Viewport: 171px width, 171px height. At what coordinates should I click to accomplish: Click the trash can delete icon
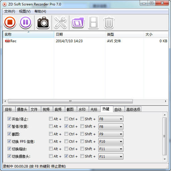click(x=109, y=22)
